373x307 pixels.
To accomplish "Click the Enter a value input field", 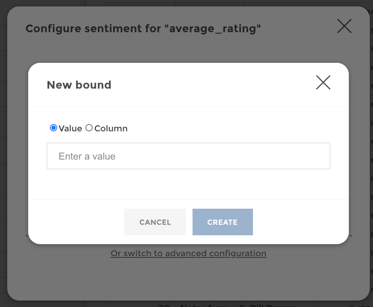I will 188,156.
